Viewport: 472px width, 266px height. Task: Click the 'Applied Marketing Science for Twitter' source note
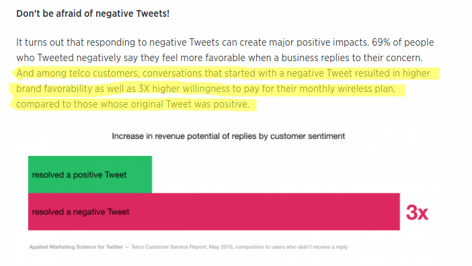tap(76, 247)
